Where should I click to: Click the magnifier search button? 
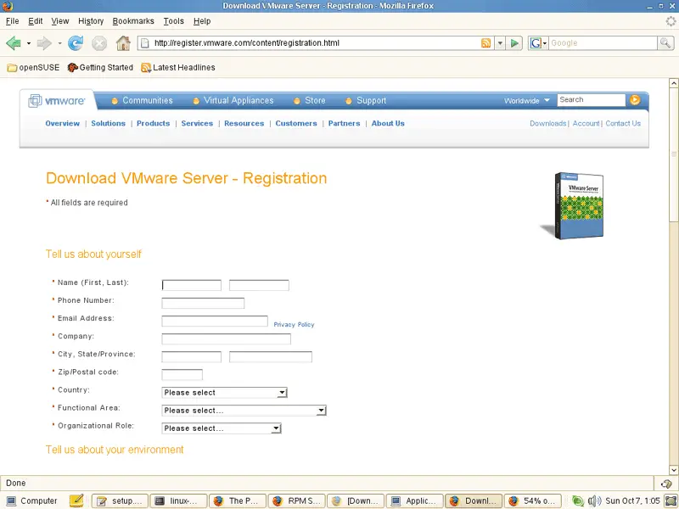tap(665, 43)
